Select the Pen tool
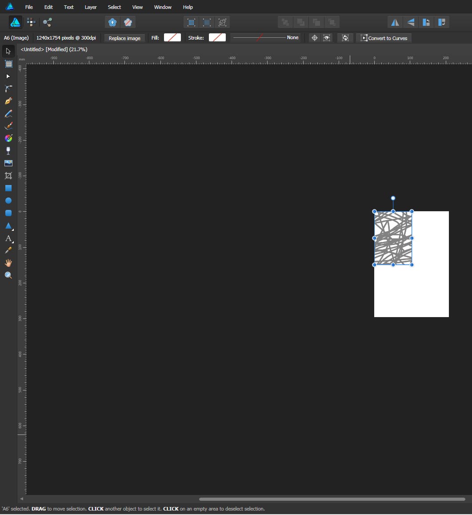 coord(8,101)
